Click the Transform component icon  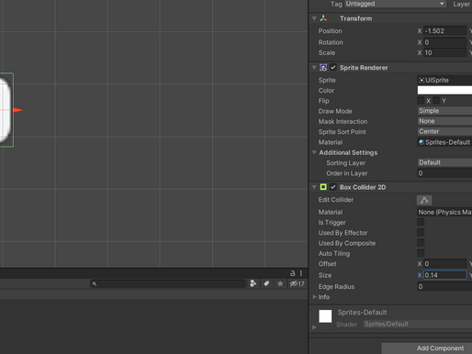[x=323, y=18]
